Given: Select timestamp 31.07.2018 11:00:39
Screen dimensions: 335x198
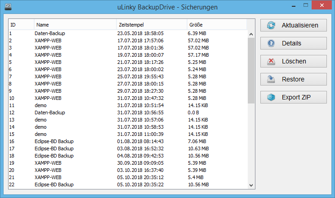Looking at the screenshot, I should click(140, 134).
